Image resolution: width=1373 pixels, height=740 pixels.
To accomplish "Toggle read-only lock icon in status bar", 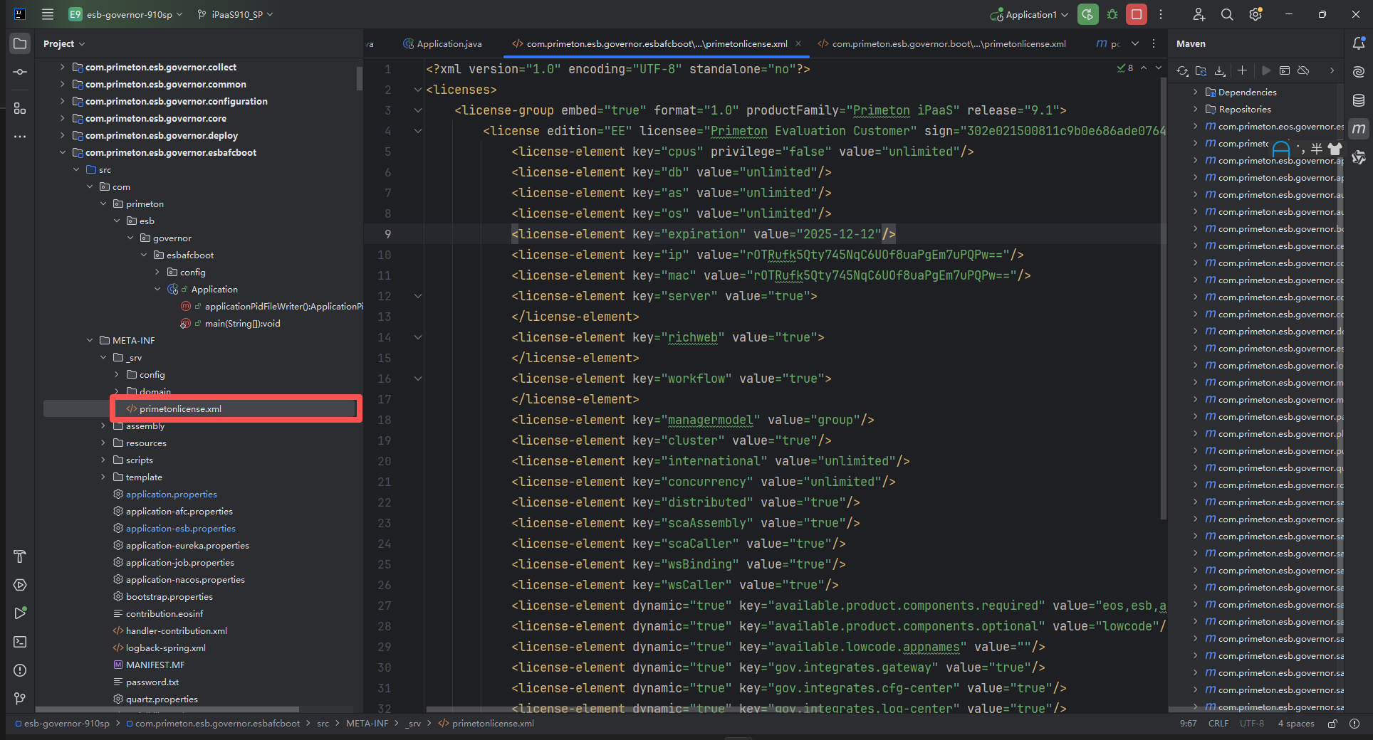I will (x=1332, y=724).
